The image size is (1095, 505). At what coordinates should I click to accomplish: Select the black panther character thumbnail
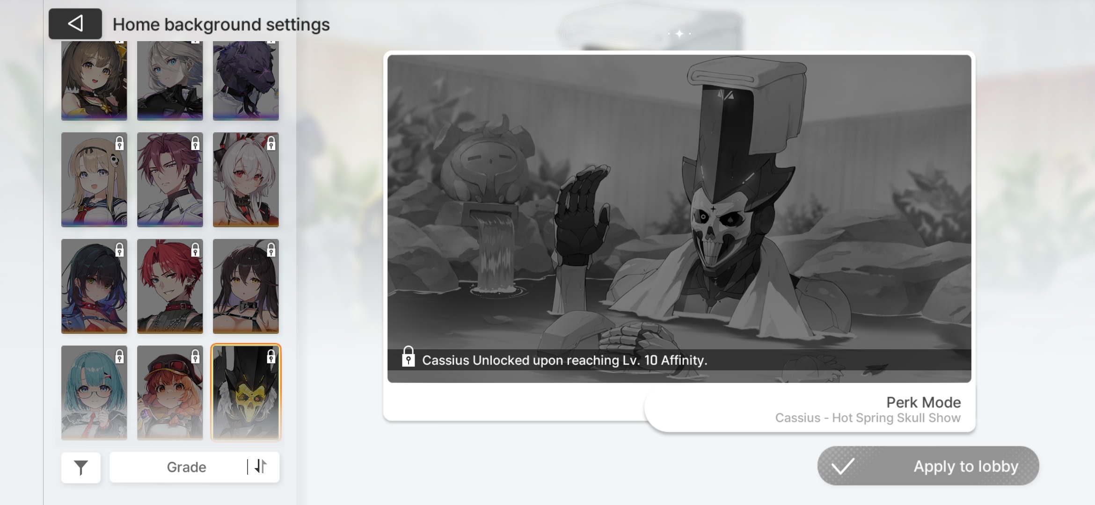tap(246, 79)
